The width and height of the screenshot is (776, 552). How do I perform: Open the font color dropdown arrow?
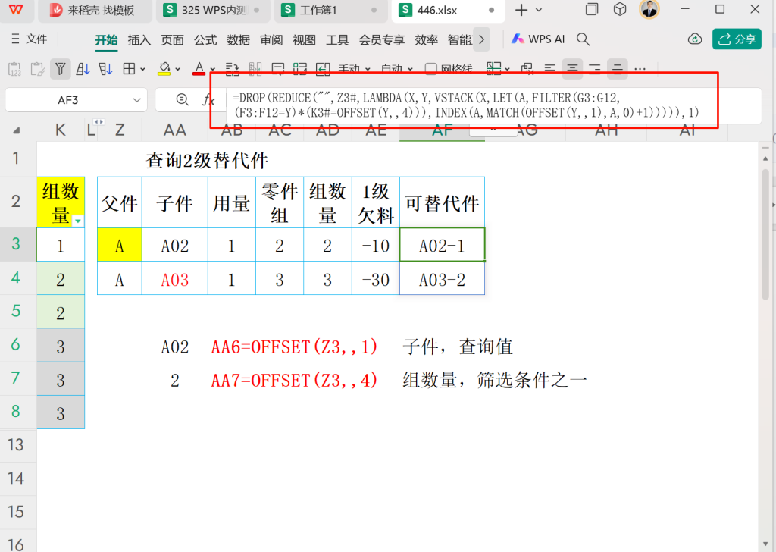213,69
